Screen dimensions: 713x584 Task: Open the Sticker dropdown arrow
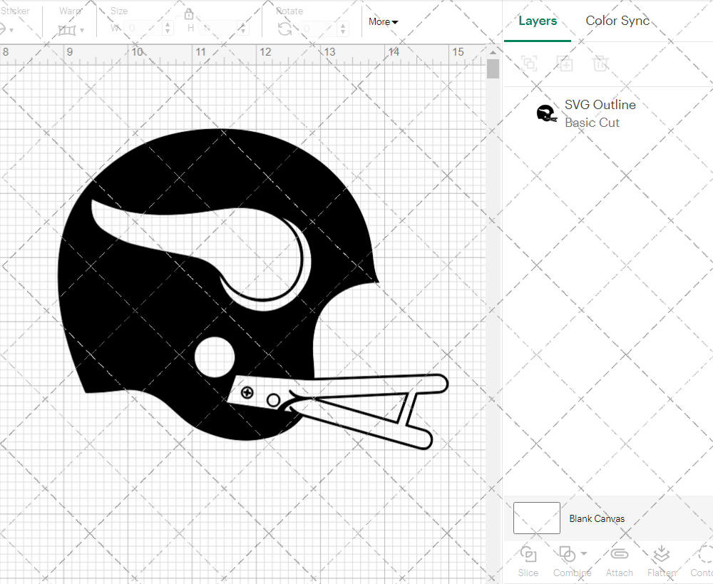[x=11, y=31]
